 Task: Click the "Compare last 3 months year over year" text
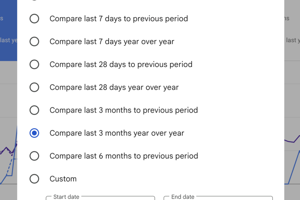[117, 133]
